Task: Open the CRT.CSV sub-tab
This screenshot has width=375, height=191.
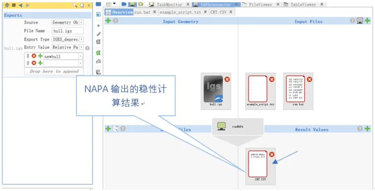Action: tap(219, 12)
